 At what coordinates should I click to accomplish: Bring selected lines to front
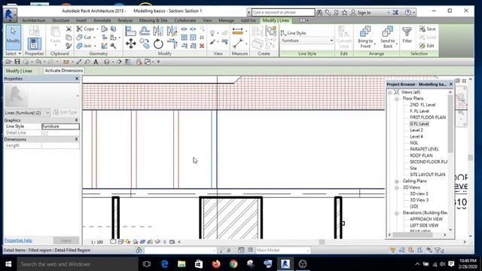tap(365, 38)
